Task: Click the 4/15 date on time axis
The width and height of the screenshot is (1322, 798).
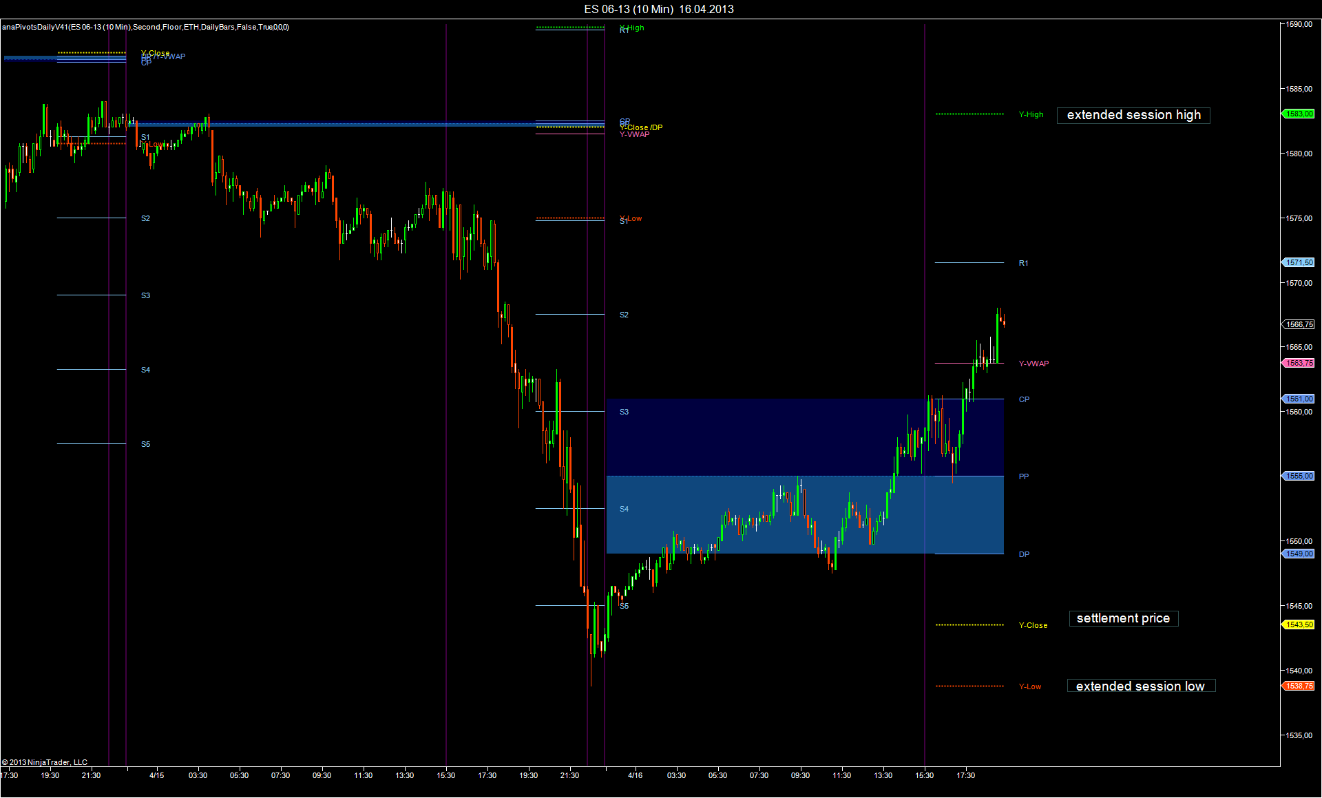Action: click(156, 775)
